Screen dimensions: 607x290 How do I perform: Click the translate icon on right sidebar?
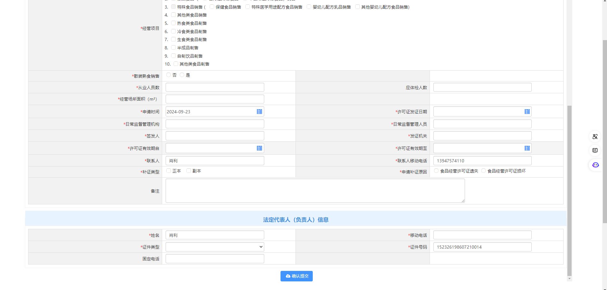click(x=595, y=137)
